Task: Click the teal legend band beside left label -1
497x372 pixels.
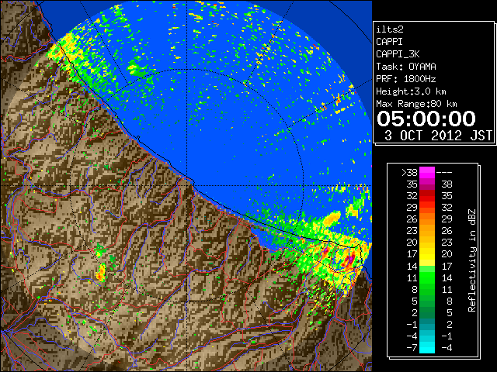Action: coord(427,324)
